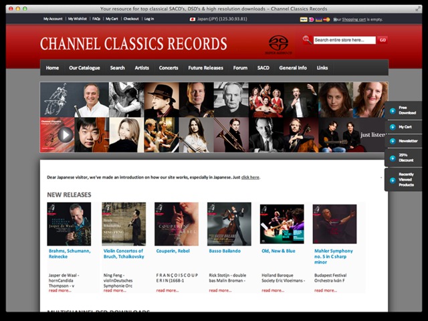Viewport: 428px width, 321px height.
Task: Click the trombone player banner photo
Action: click(231, 135)
